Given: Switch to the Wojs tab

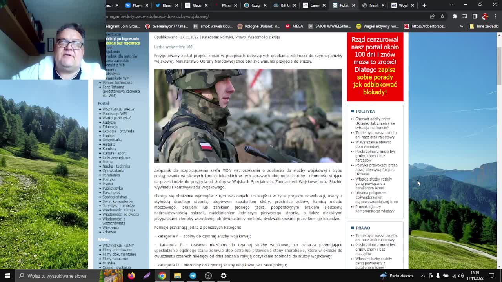Looking at the screenshot, I should coord(403,5).
